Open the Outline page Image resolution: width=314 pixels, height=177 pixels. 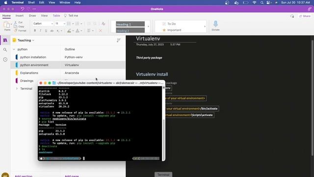[x=93, y=49]
